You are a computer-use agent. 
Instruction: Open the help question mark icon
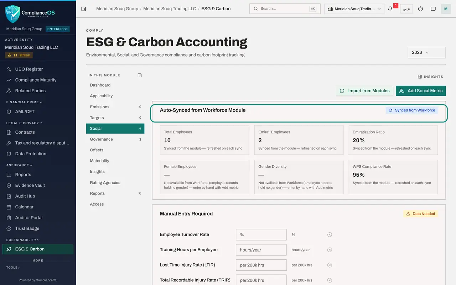[x=420, y=9]
